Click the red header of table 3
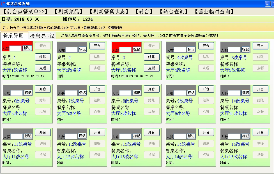Viewport: 274px width, 174px height. 126,44
